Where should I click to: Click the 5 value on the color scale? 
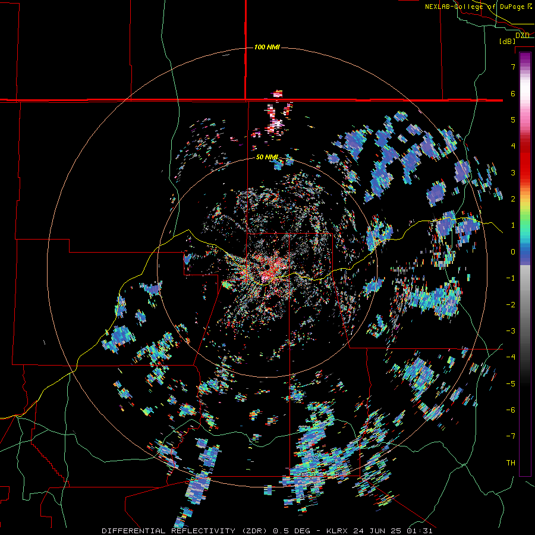[x=513, y=119]
